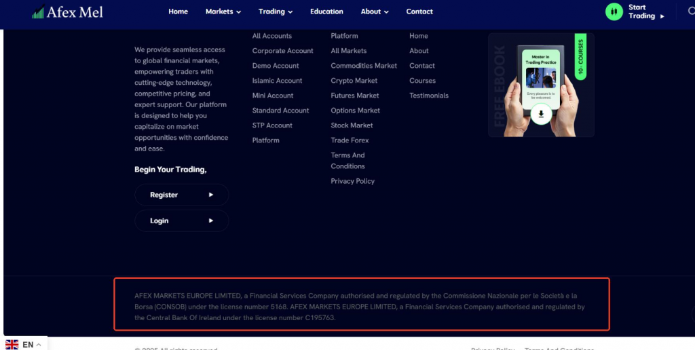The height and width of the screenshot is (350, 695).
Task: Open the Mini Account link
Action: point(273,96)
